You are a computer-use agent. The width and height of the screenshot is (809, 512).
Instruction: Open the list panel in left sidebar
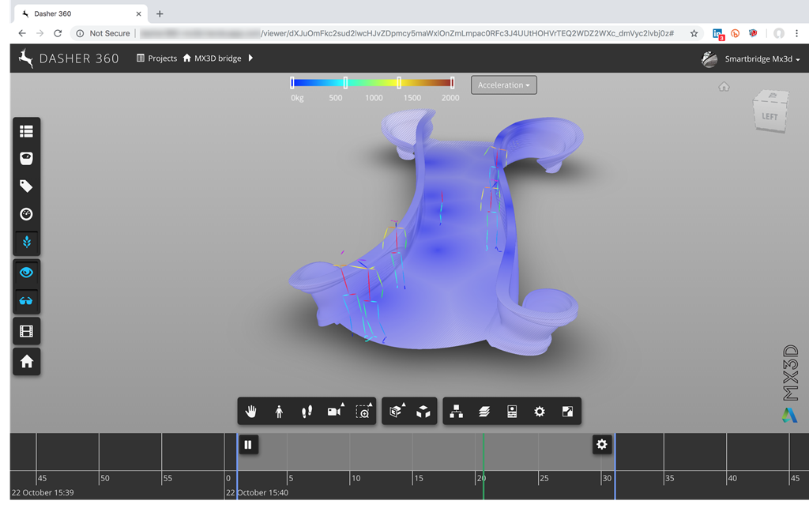tap(26, 131)
